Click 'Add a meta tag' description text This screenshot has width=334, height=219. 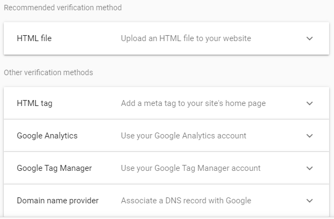coord(193,103)
